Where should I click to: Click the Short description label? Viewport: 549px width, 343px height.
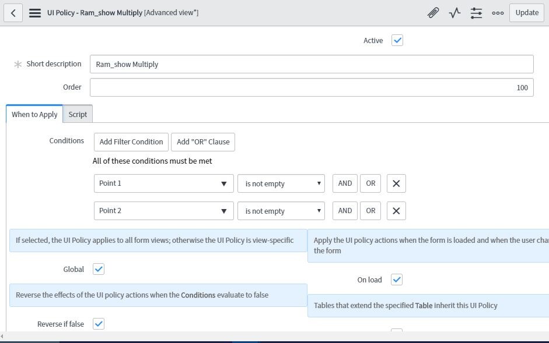(x=54, y=64)
